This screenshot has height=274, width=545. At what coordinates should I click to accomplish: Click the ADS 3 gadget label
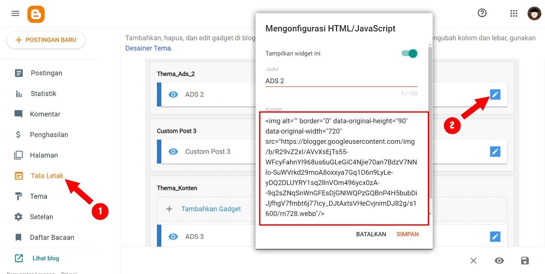point(194,237)
